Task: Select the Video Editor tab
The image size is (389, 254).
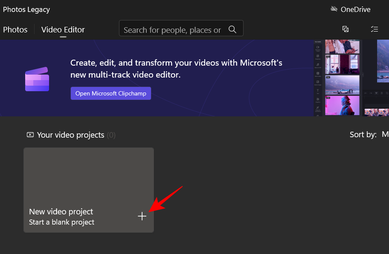Action: tap(63, 30)
